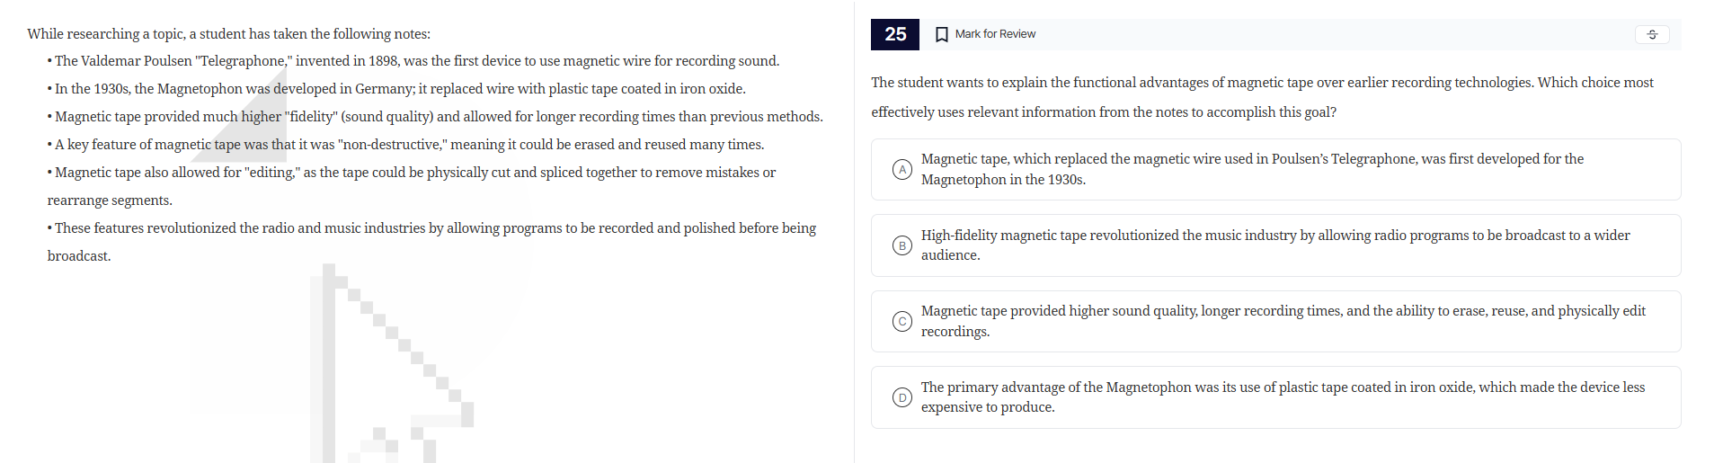Click the bookmark icon for review
This screenshot has width=1723, height=463.
point(941,34)
